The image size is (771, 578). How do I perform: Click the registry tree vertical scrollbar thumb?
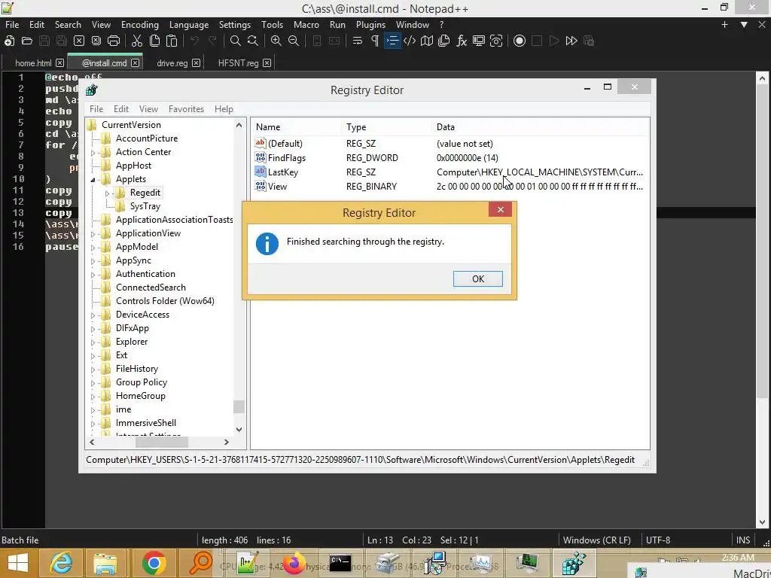[239, 407]
